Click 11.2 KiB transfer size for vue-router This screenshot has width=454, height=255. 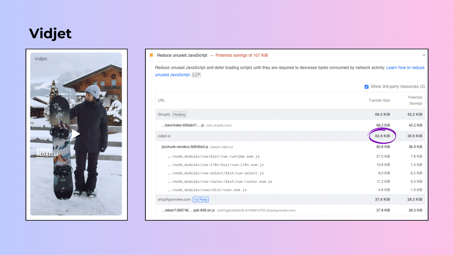[383, 181]
